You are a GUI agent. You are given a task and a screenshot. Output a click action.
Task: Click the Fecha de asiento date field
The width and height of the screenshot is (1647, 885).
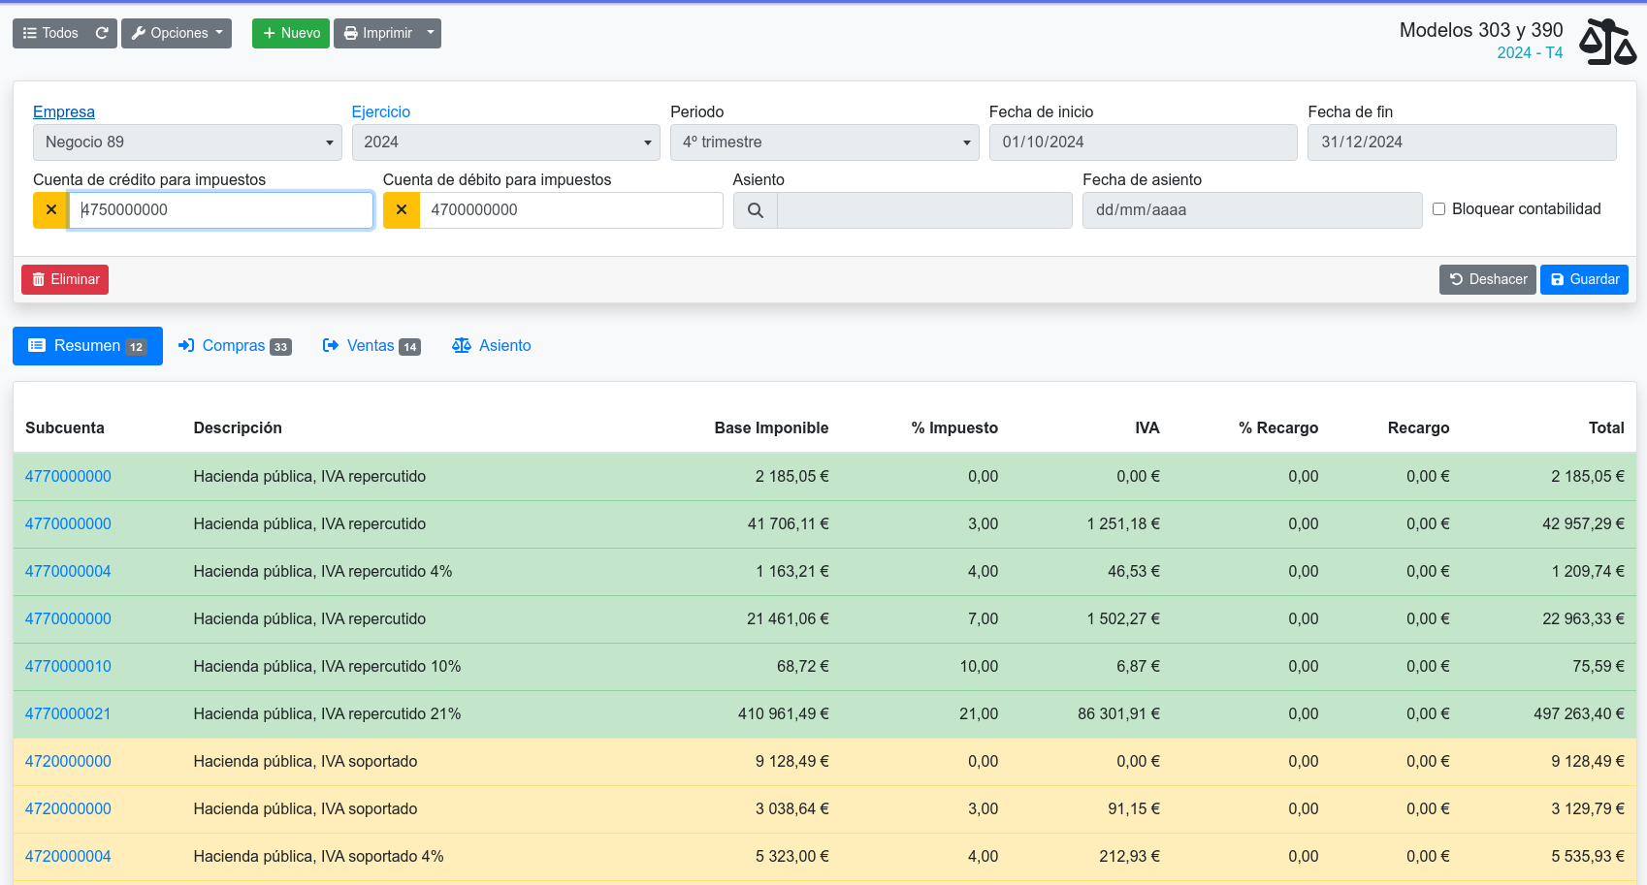pyautogui.click(x=1251, y=210)
